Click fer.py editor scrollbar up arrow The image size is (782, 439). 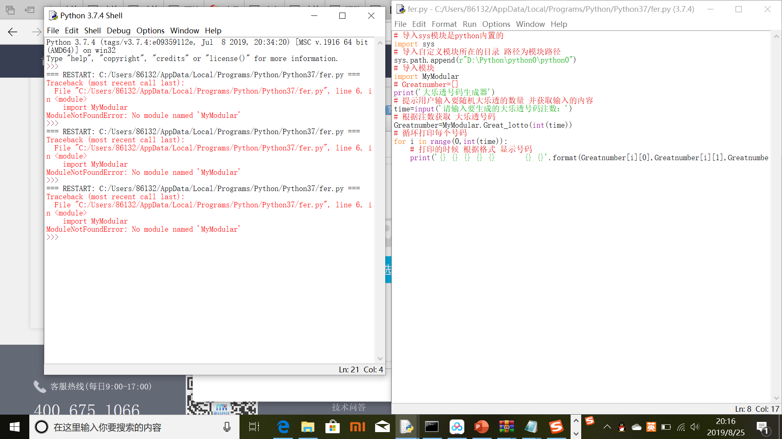(776, 37)
